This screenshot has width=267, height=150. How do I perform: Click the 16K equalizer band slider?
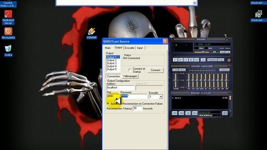[227, 80]
